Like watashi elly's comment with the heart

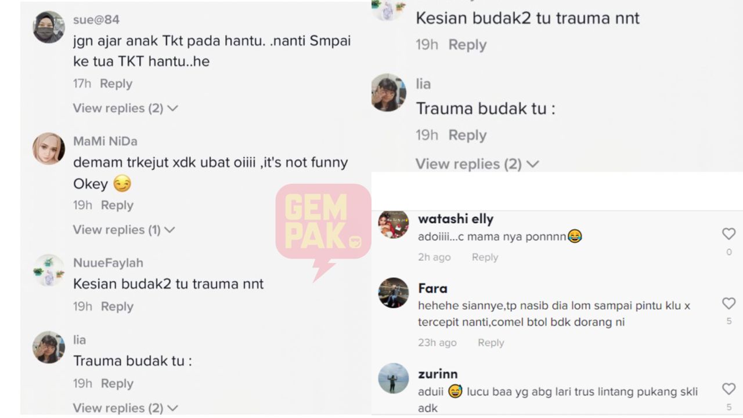(x=728, y=234)
